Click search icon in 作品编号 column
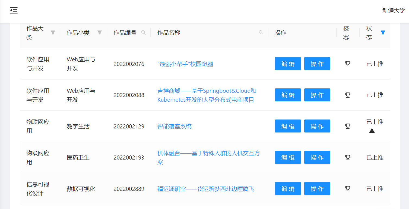Viewport: 409px width, 209px height. point(144,33)
